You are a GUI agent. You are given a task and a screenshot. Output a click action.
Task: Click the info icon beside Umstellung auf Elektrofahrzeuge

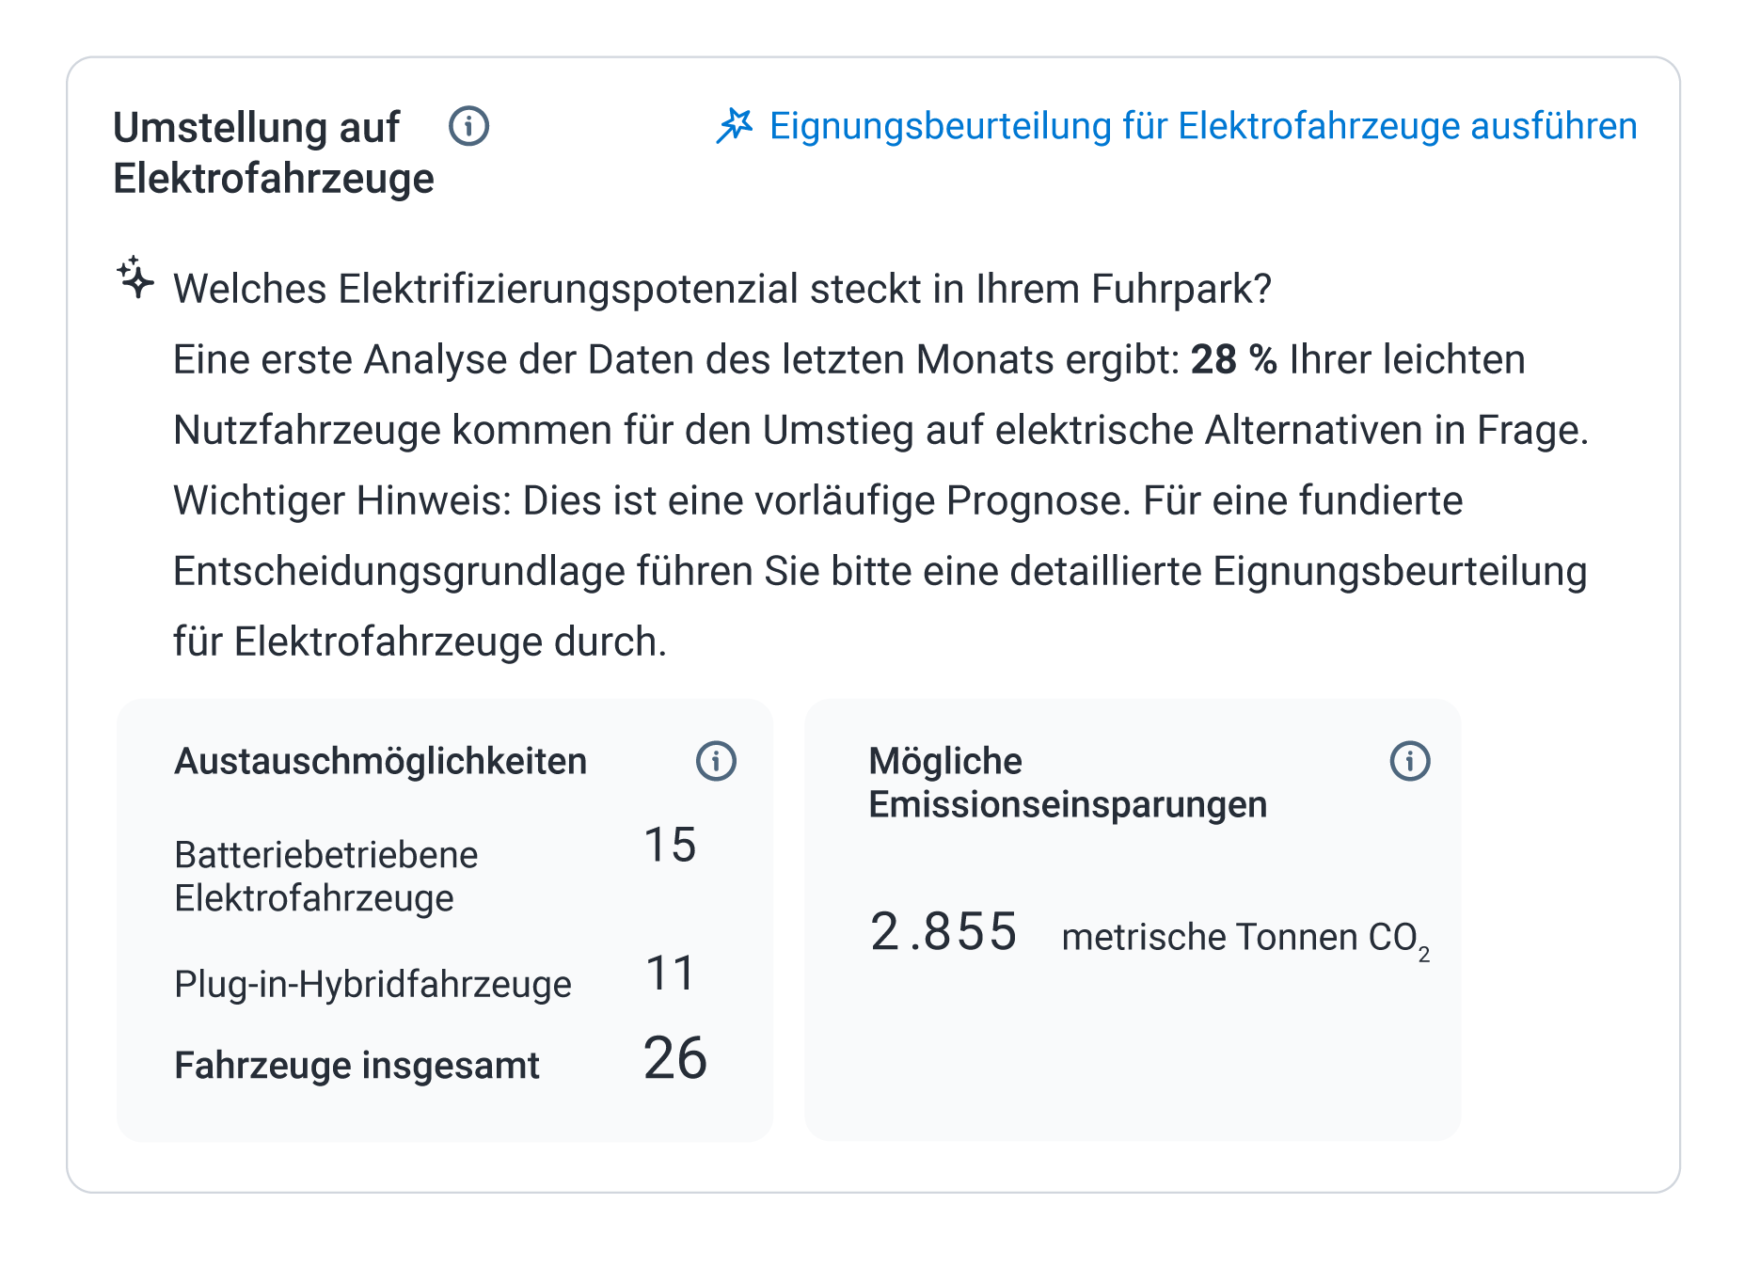[x=468, y=126]
